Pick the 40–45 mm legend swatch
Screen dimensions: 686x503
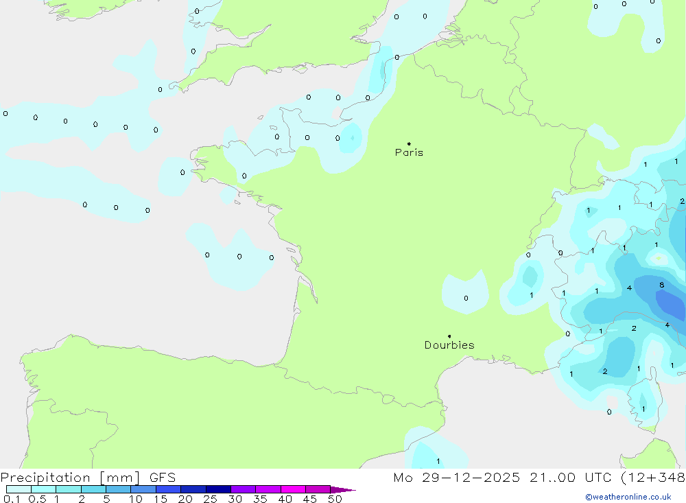point(293,489)
